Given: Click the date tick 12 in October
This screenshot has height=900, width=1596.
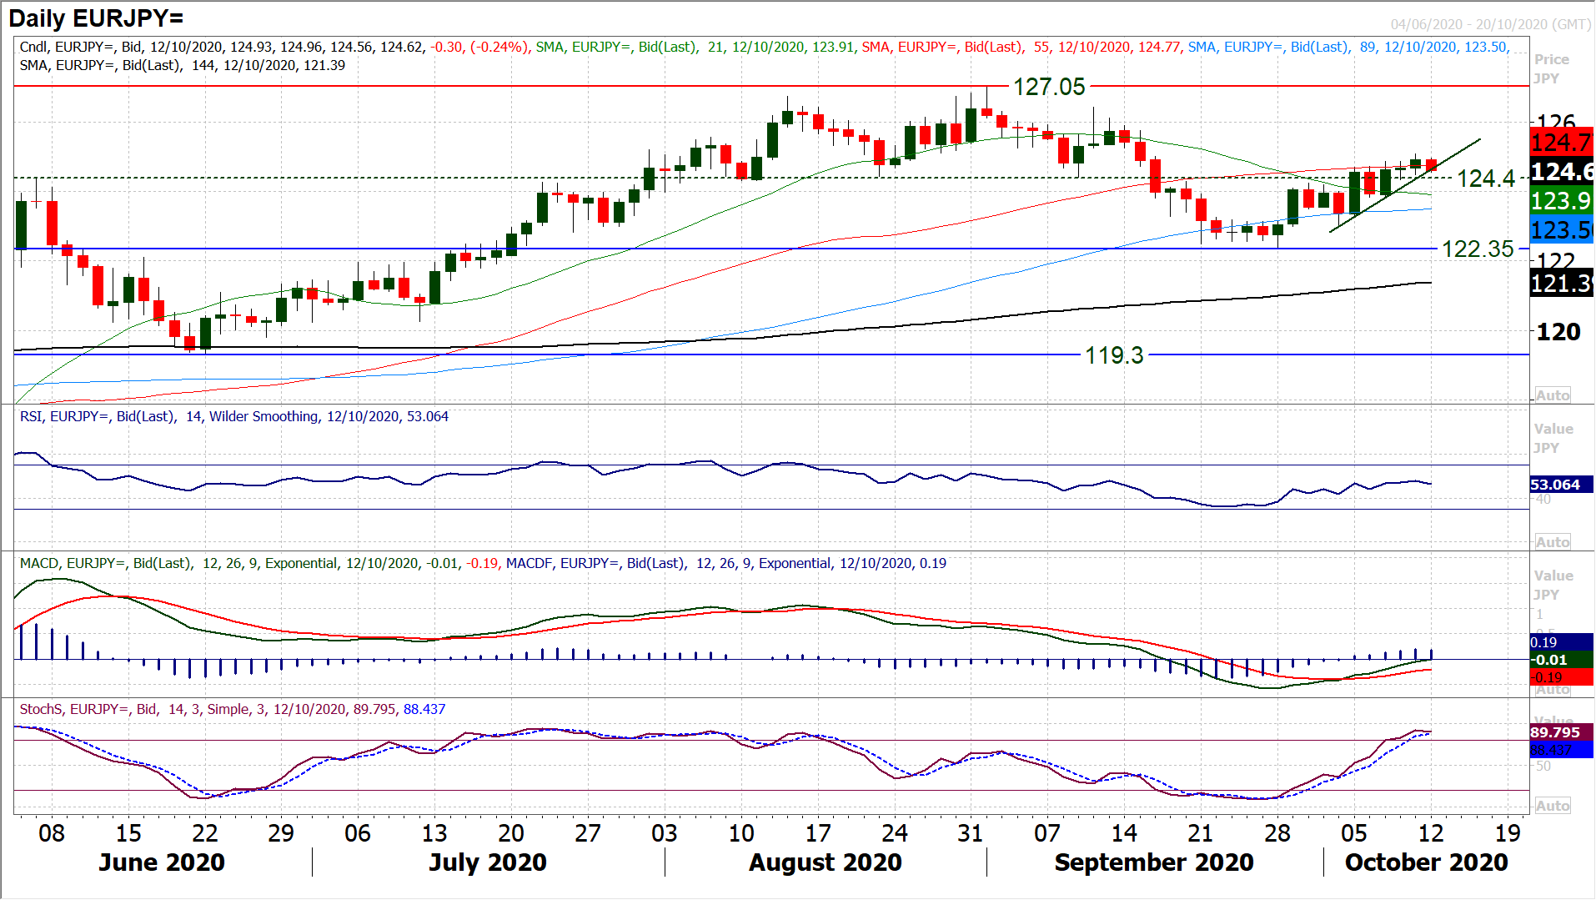Looking at the screenshot, I should (x=1431, y=832).
